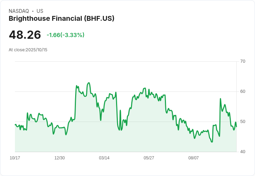
Task: Click the lowest point of the price line
Action: 212,142
